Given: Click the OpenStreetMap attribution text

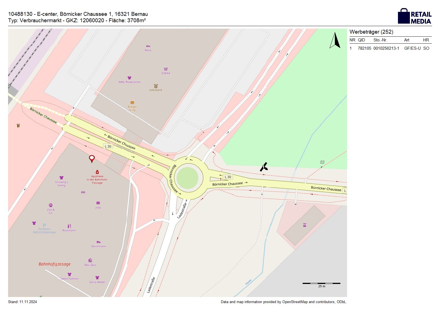Looking at the screenshot, I should pos(284,302).
